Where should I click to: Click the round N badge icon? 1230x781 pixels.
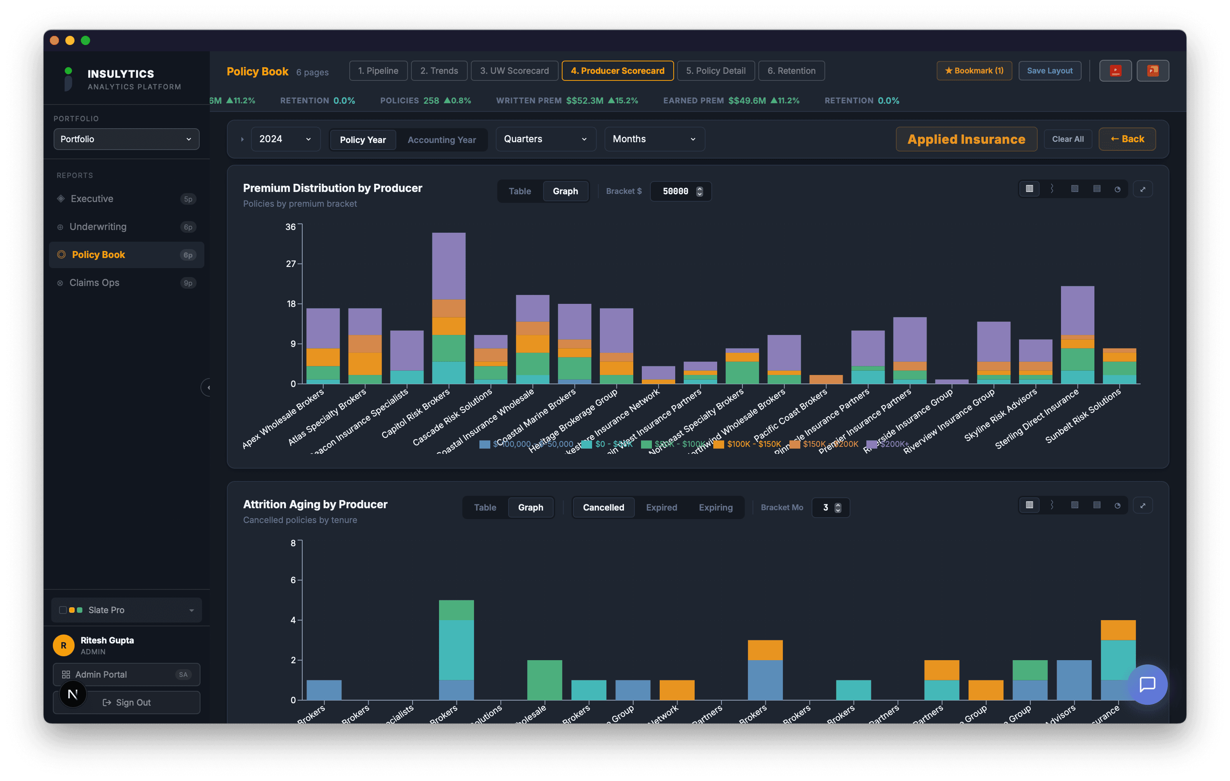(x=73, y=694)
